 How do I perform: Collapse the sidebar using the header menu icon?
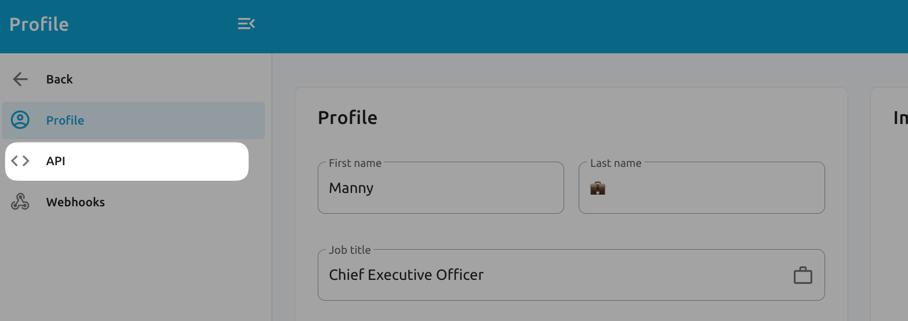coord(246,24)
